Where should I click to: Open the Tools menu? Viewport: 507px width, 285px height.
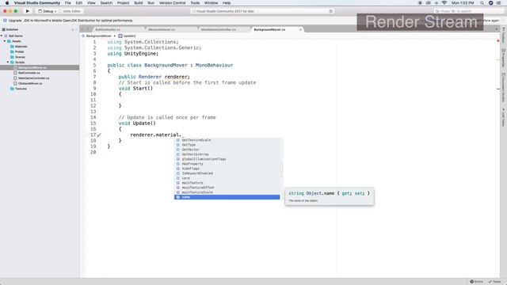click(195, 3)
